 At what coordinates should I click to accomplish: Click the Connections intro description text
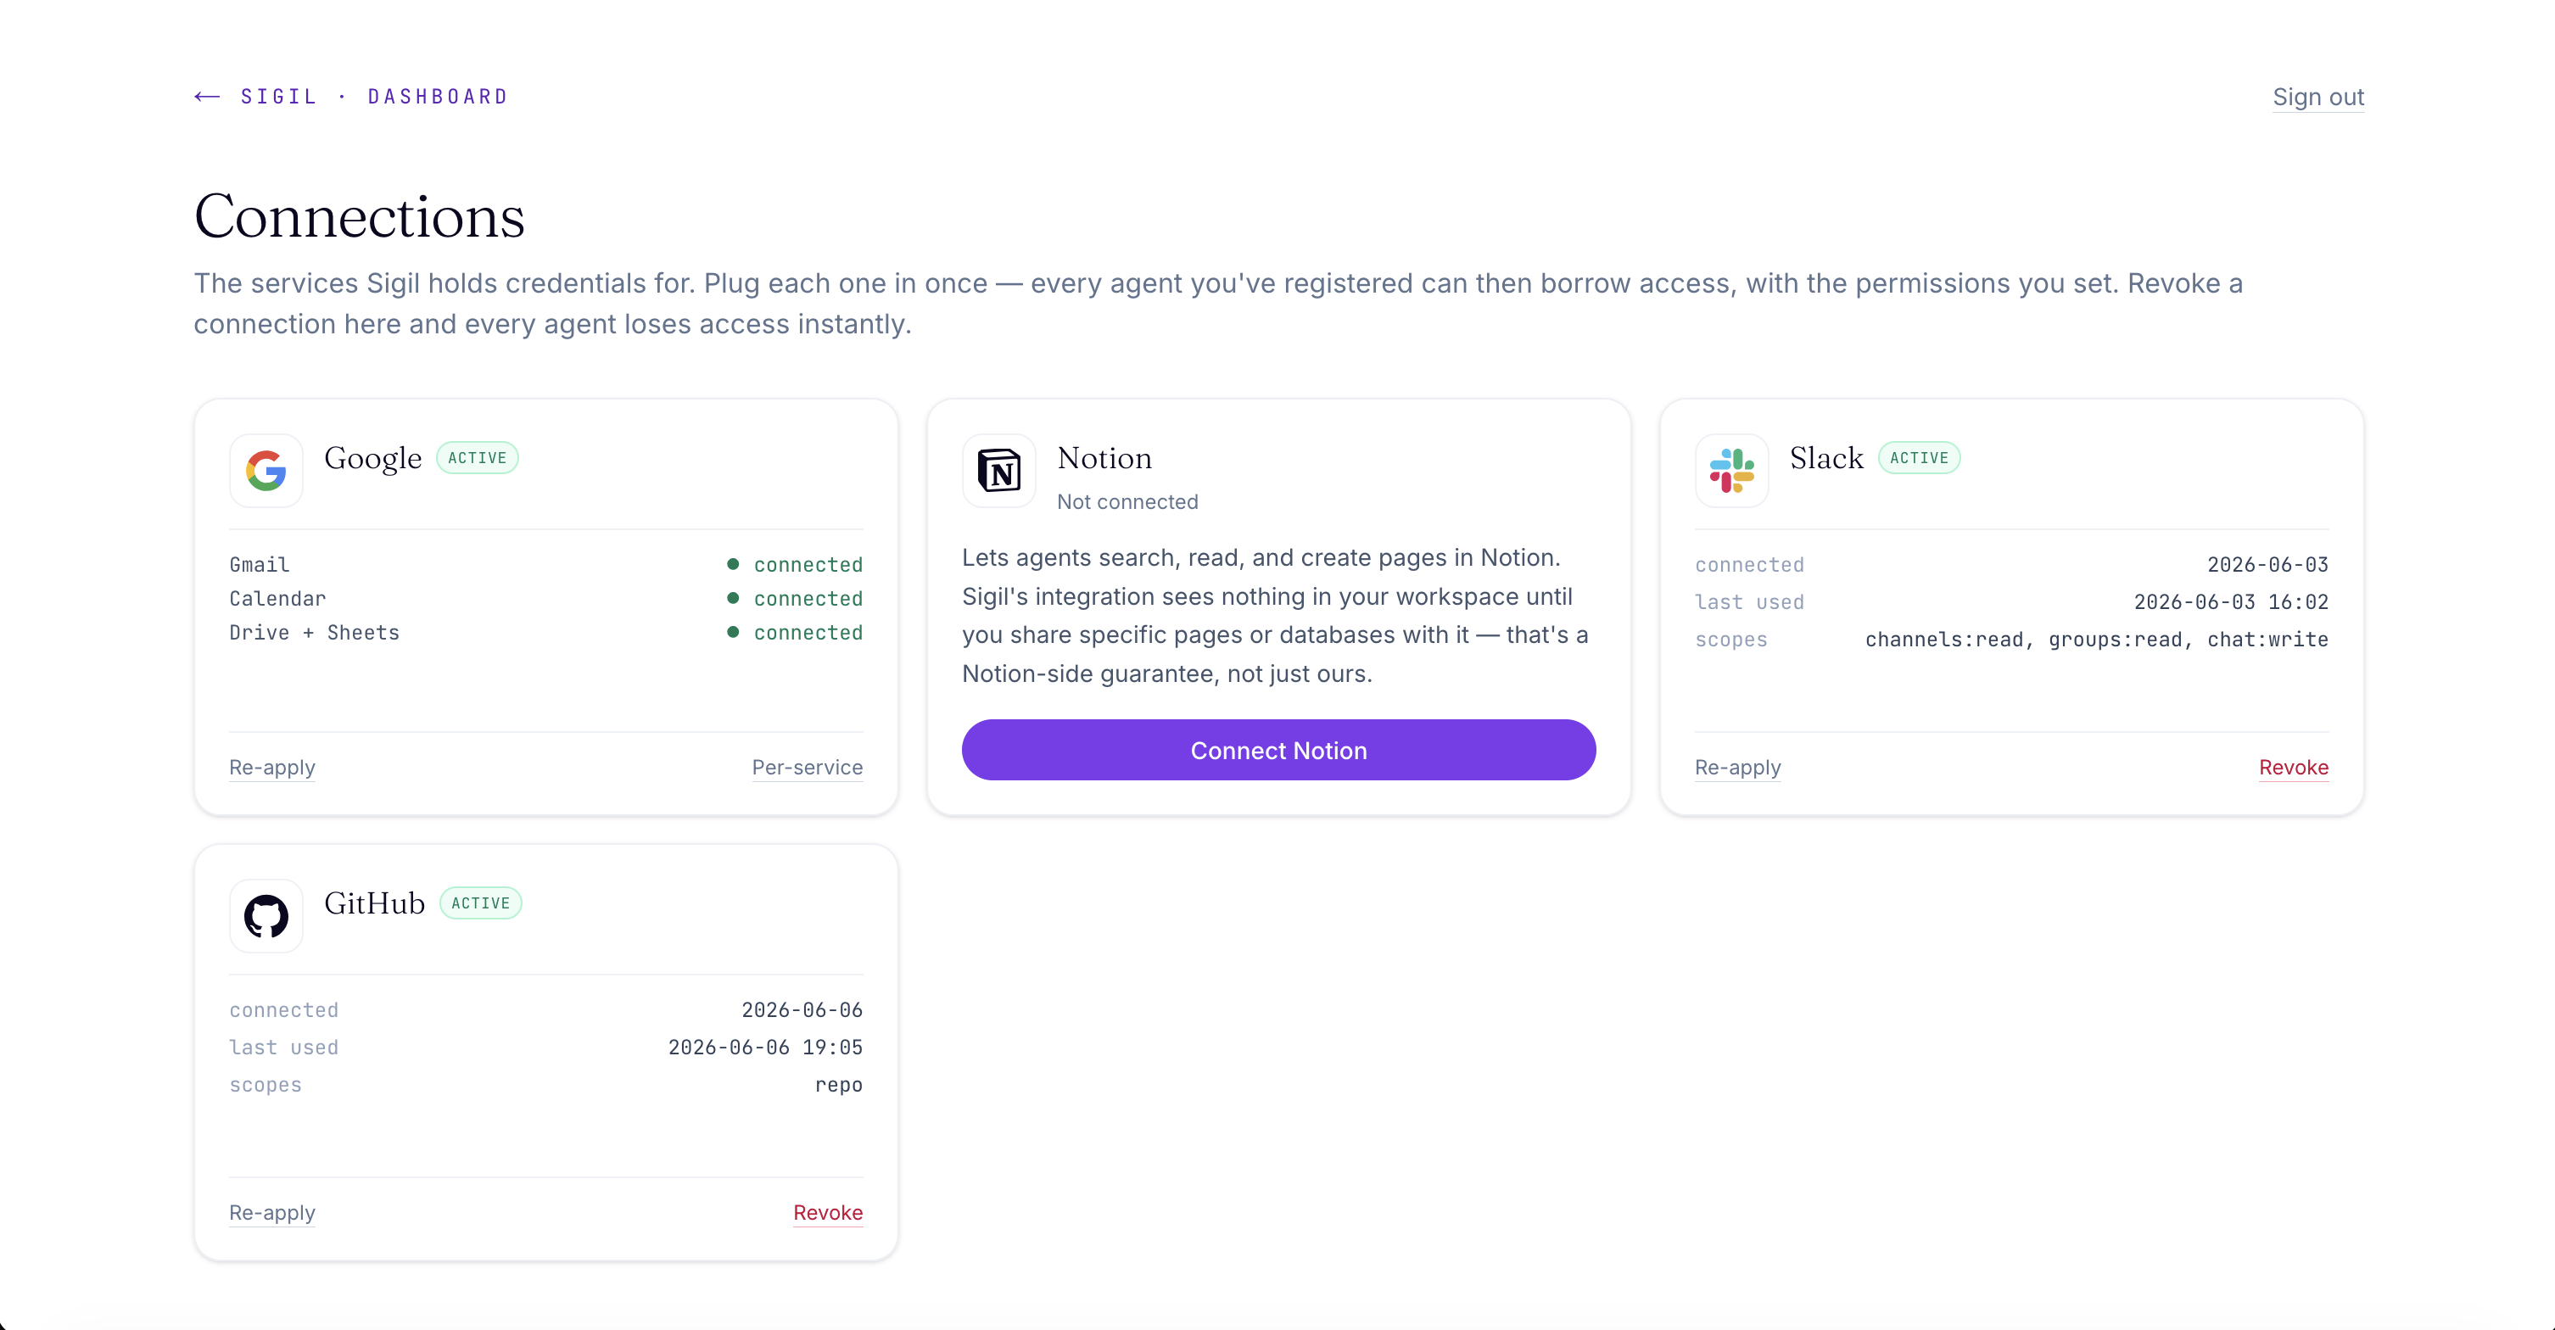(x=1218, y=304)
